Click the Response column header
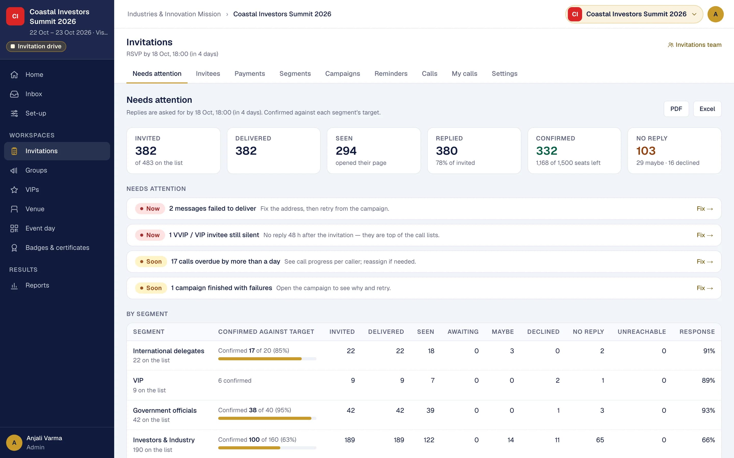The height and width of the screenshot is (458, 734). tap(697, 332)
